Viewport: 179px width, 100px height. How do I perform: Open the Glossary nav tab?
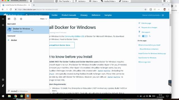[84, 15]
